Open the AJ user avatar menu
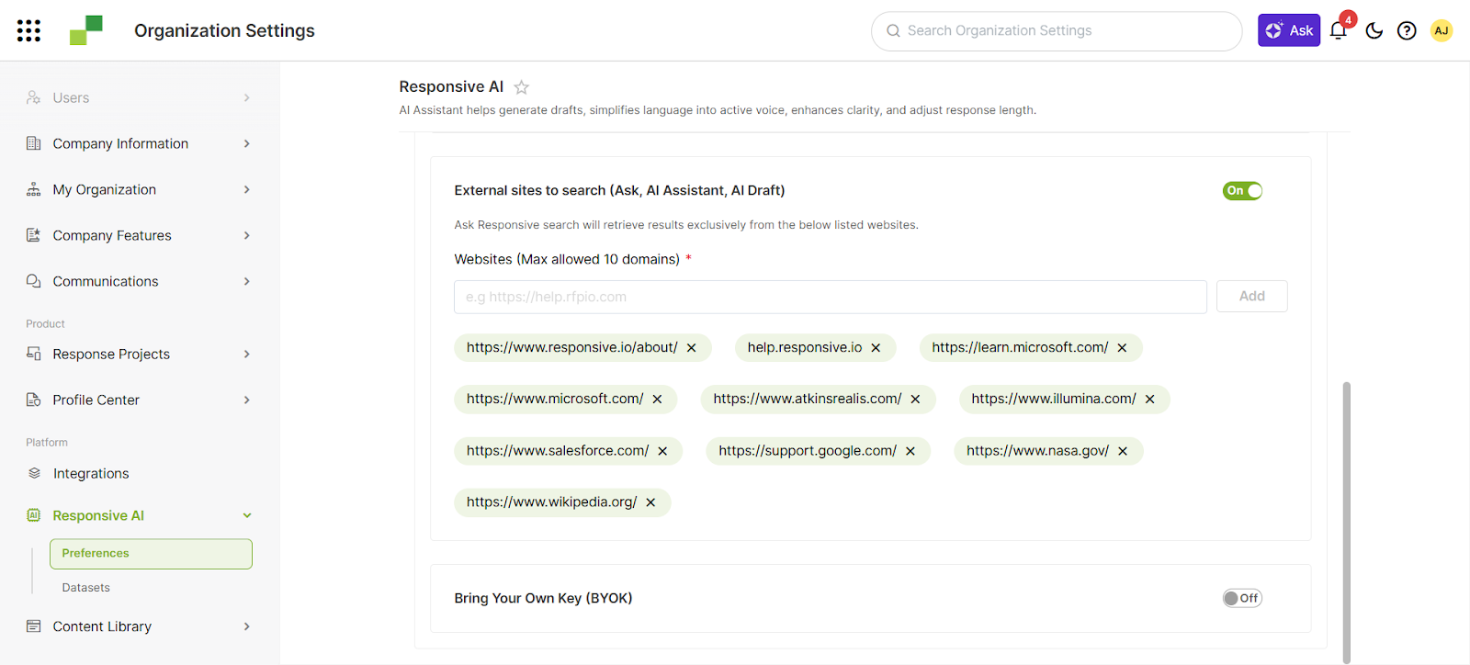The width and height of the screenshot is (1470, 665). 1442,30
